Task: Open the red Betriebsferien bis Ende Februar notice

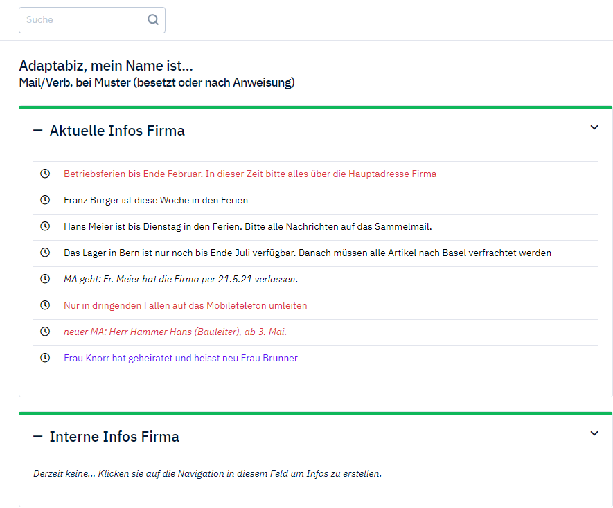Action: click(250, 174)
